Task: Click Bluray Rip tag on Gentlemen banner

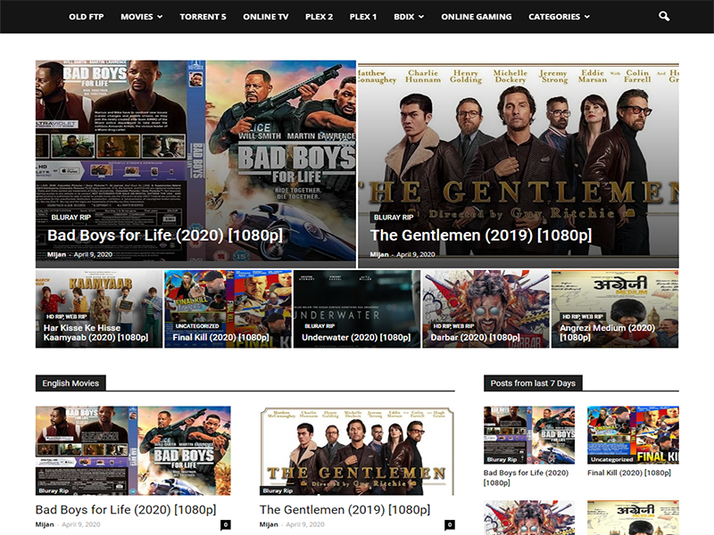Action: (394, 217)
